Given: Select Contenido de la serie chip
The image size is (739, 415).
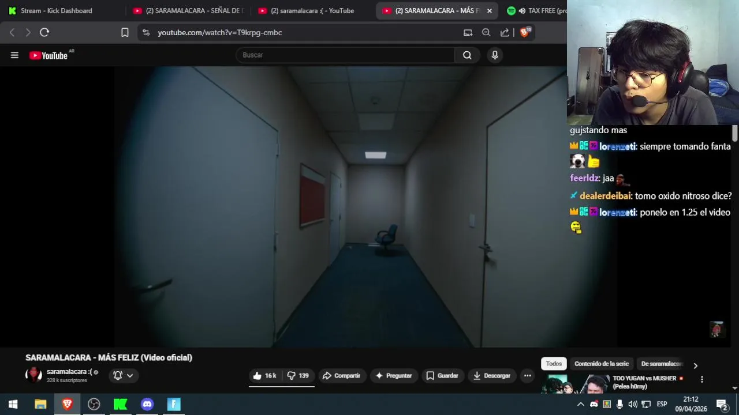Looking at the screenshot, I should coord(602,364).
